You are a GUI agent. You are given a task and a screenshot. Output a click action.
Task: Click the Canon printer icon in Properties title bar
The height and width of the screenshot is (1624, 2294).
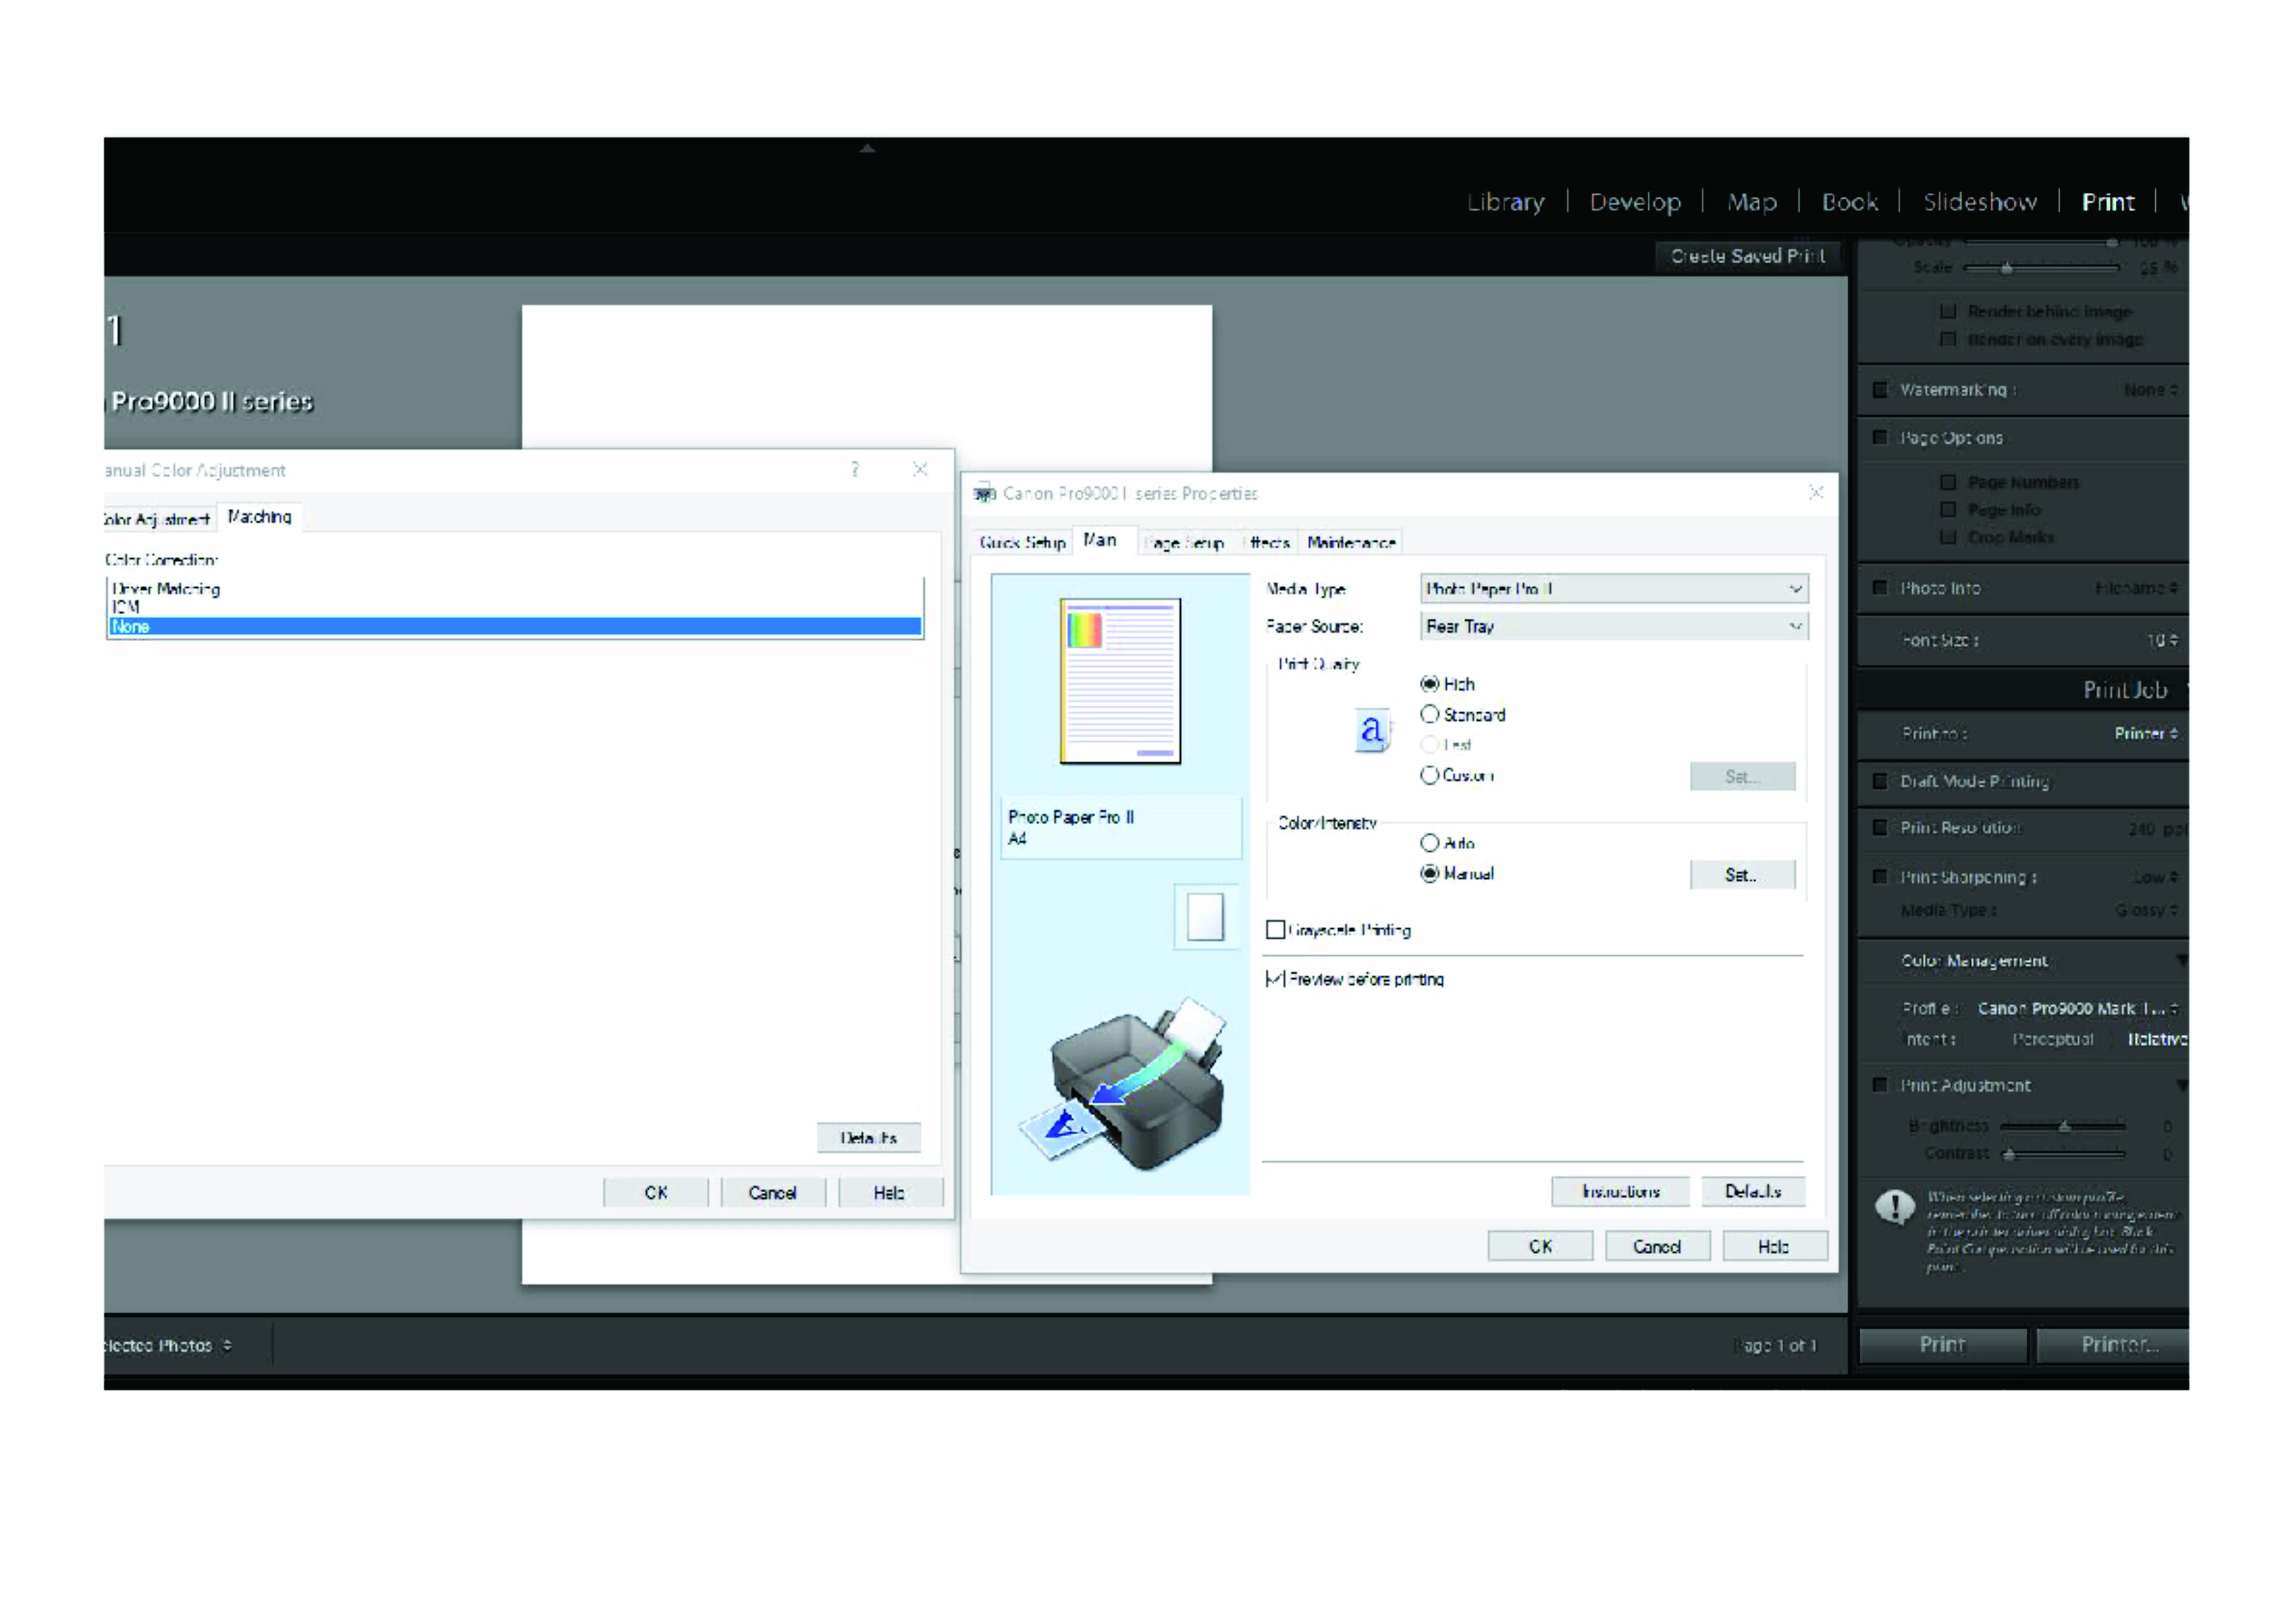click(x=985, y=493)
